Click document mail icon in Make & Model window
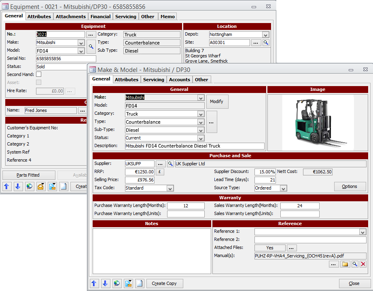The image size is (373, 291). click(128, 283)
